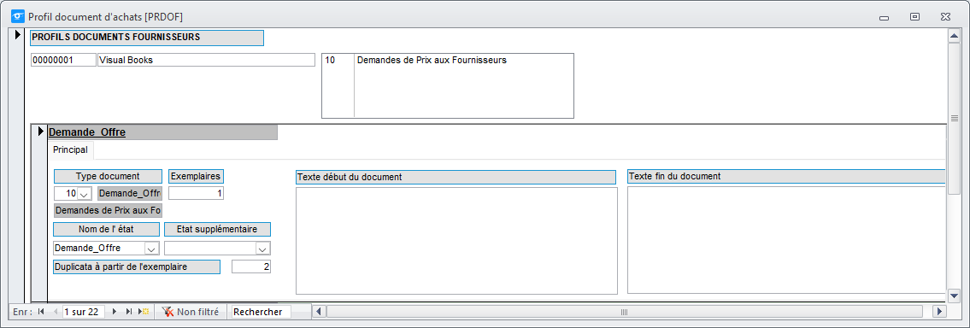Click the Nom de l' état label
Image resolution: width=970 pixels, height=328 pixels.
pyautogui.click(x=107, y=229)
